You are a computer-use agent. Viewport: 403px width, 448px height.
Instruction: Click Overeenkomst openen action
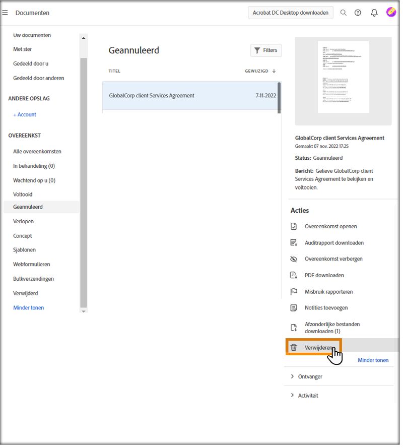331,227
